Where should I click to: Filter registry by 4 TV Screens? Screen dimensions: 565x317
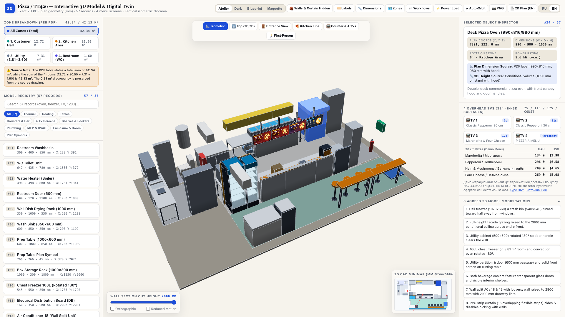point(45,121)
